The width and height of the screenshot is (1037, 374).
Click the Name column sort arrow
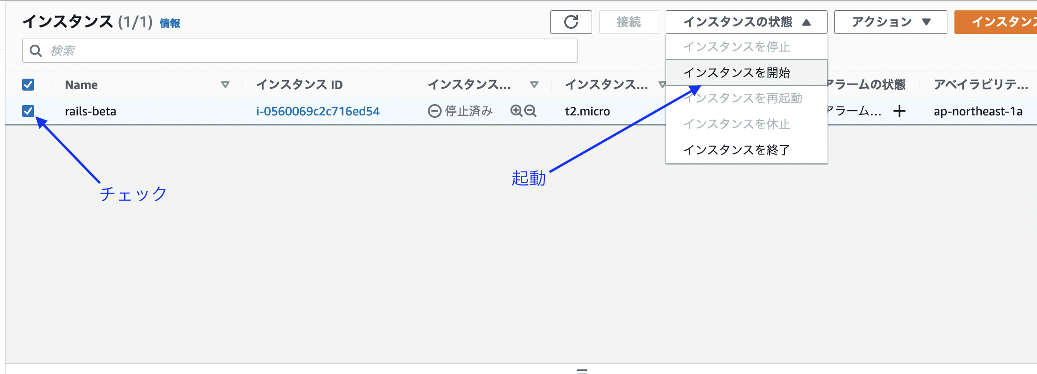coord(225,85)
